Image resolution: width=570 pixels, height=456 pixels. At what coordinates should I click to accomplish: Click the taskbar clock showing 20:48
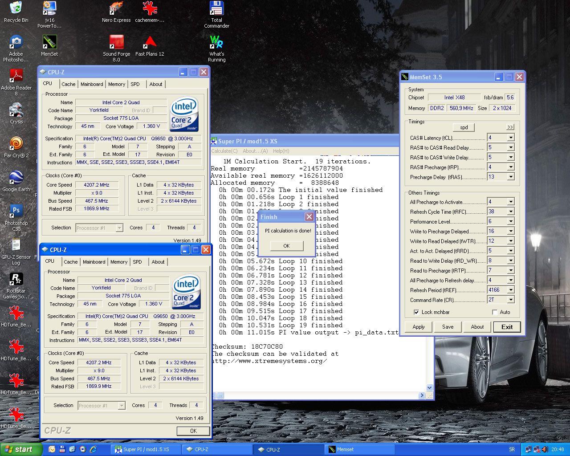tap(557, 449)
